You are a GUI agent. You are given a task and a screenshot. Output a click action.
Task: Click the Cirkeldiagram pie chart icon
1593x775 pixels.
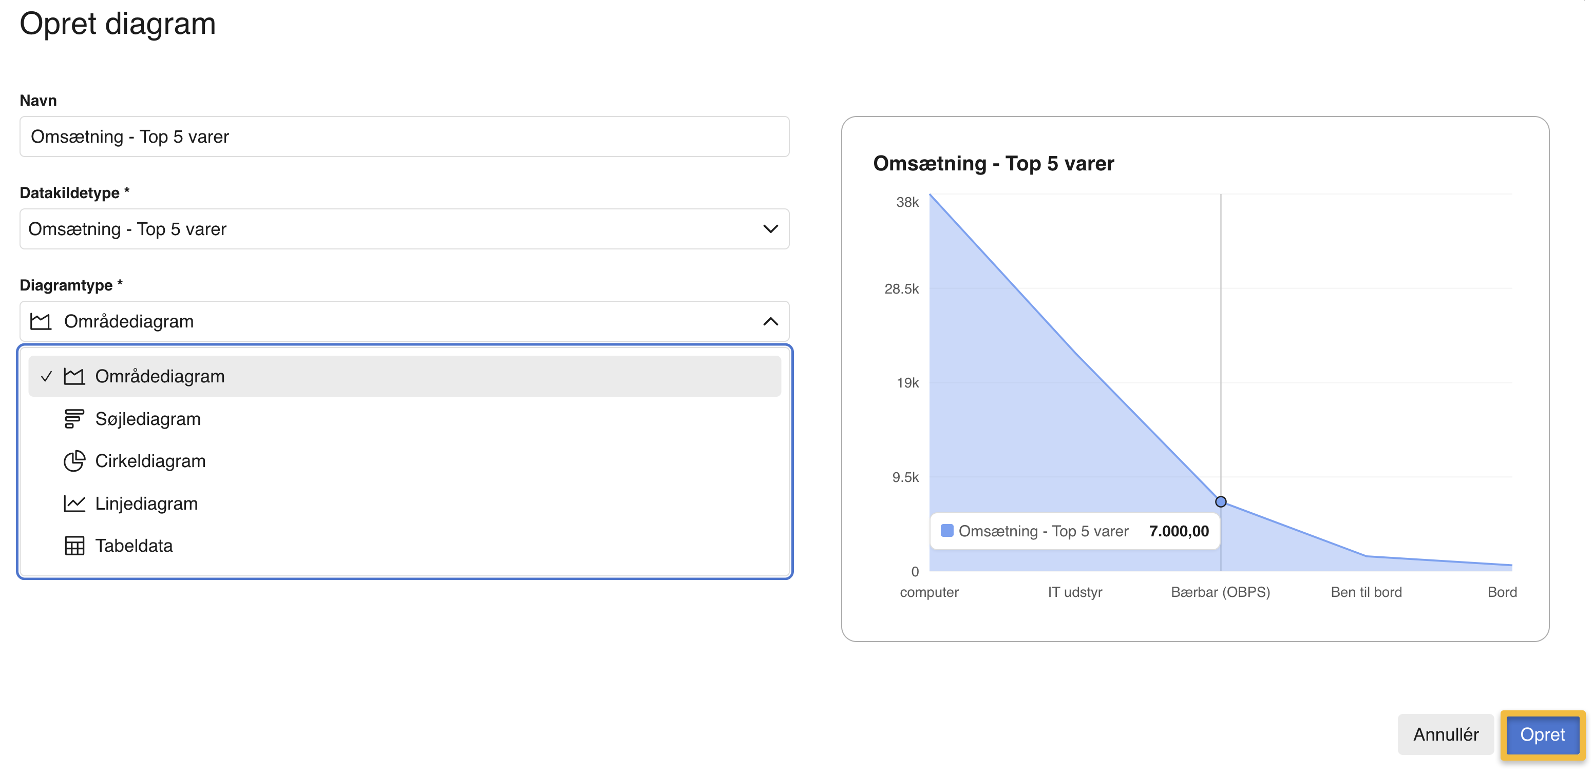[x=74, y=461]
